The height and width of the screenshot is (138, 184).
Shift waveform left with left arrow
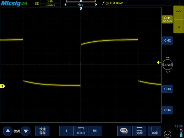click(x=65, y=5)
